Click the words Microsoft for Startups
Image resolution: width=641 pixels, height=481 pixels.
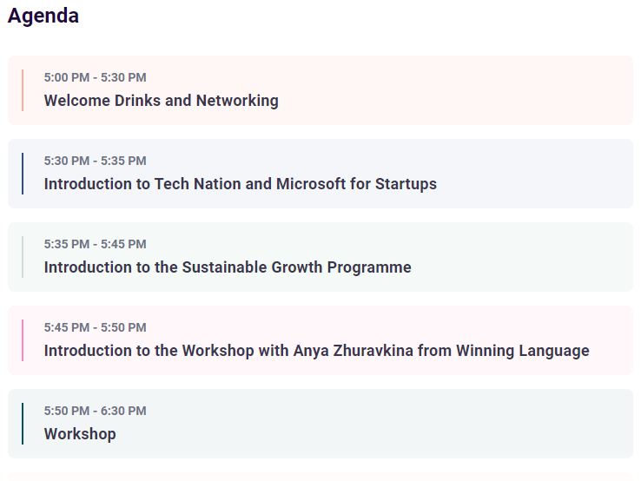356,184
